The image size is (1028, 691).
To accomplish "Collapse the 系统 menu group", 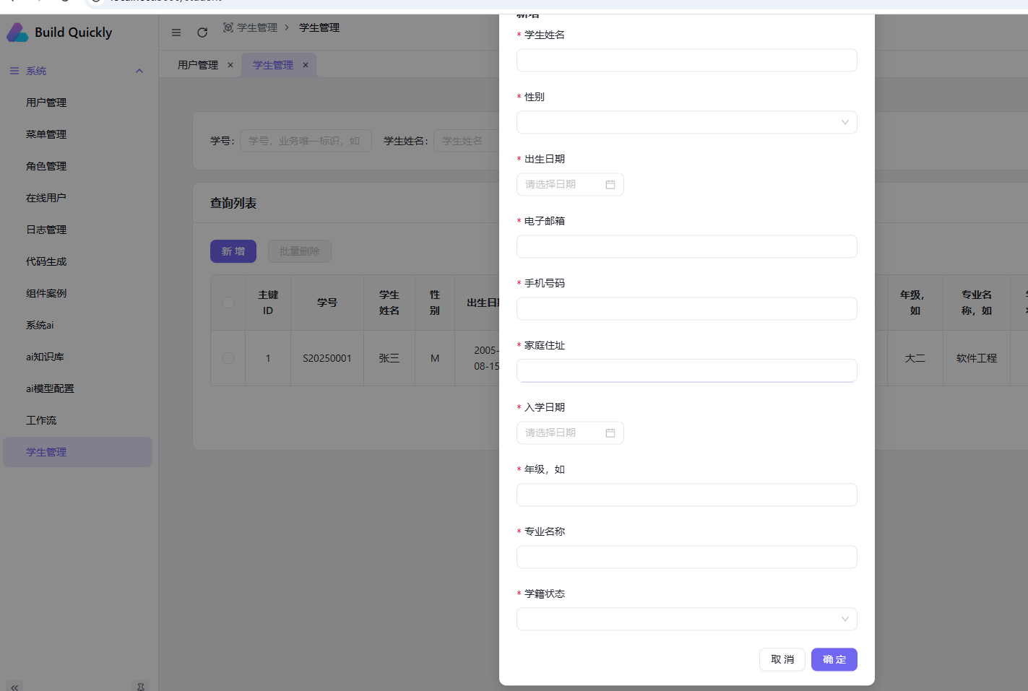I will coord(139,71).
